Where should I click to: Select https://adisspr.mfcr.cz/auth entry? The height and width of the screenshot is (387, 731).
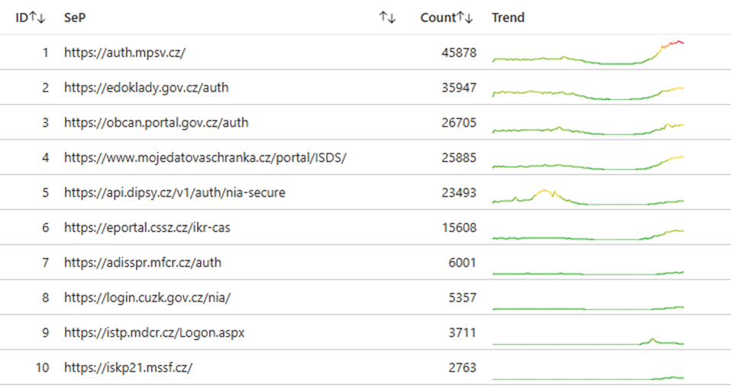tap(143, 262)
